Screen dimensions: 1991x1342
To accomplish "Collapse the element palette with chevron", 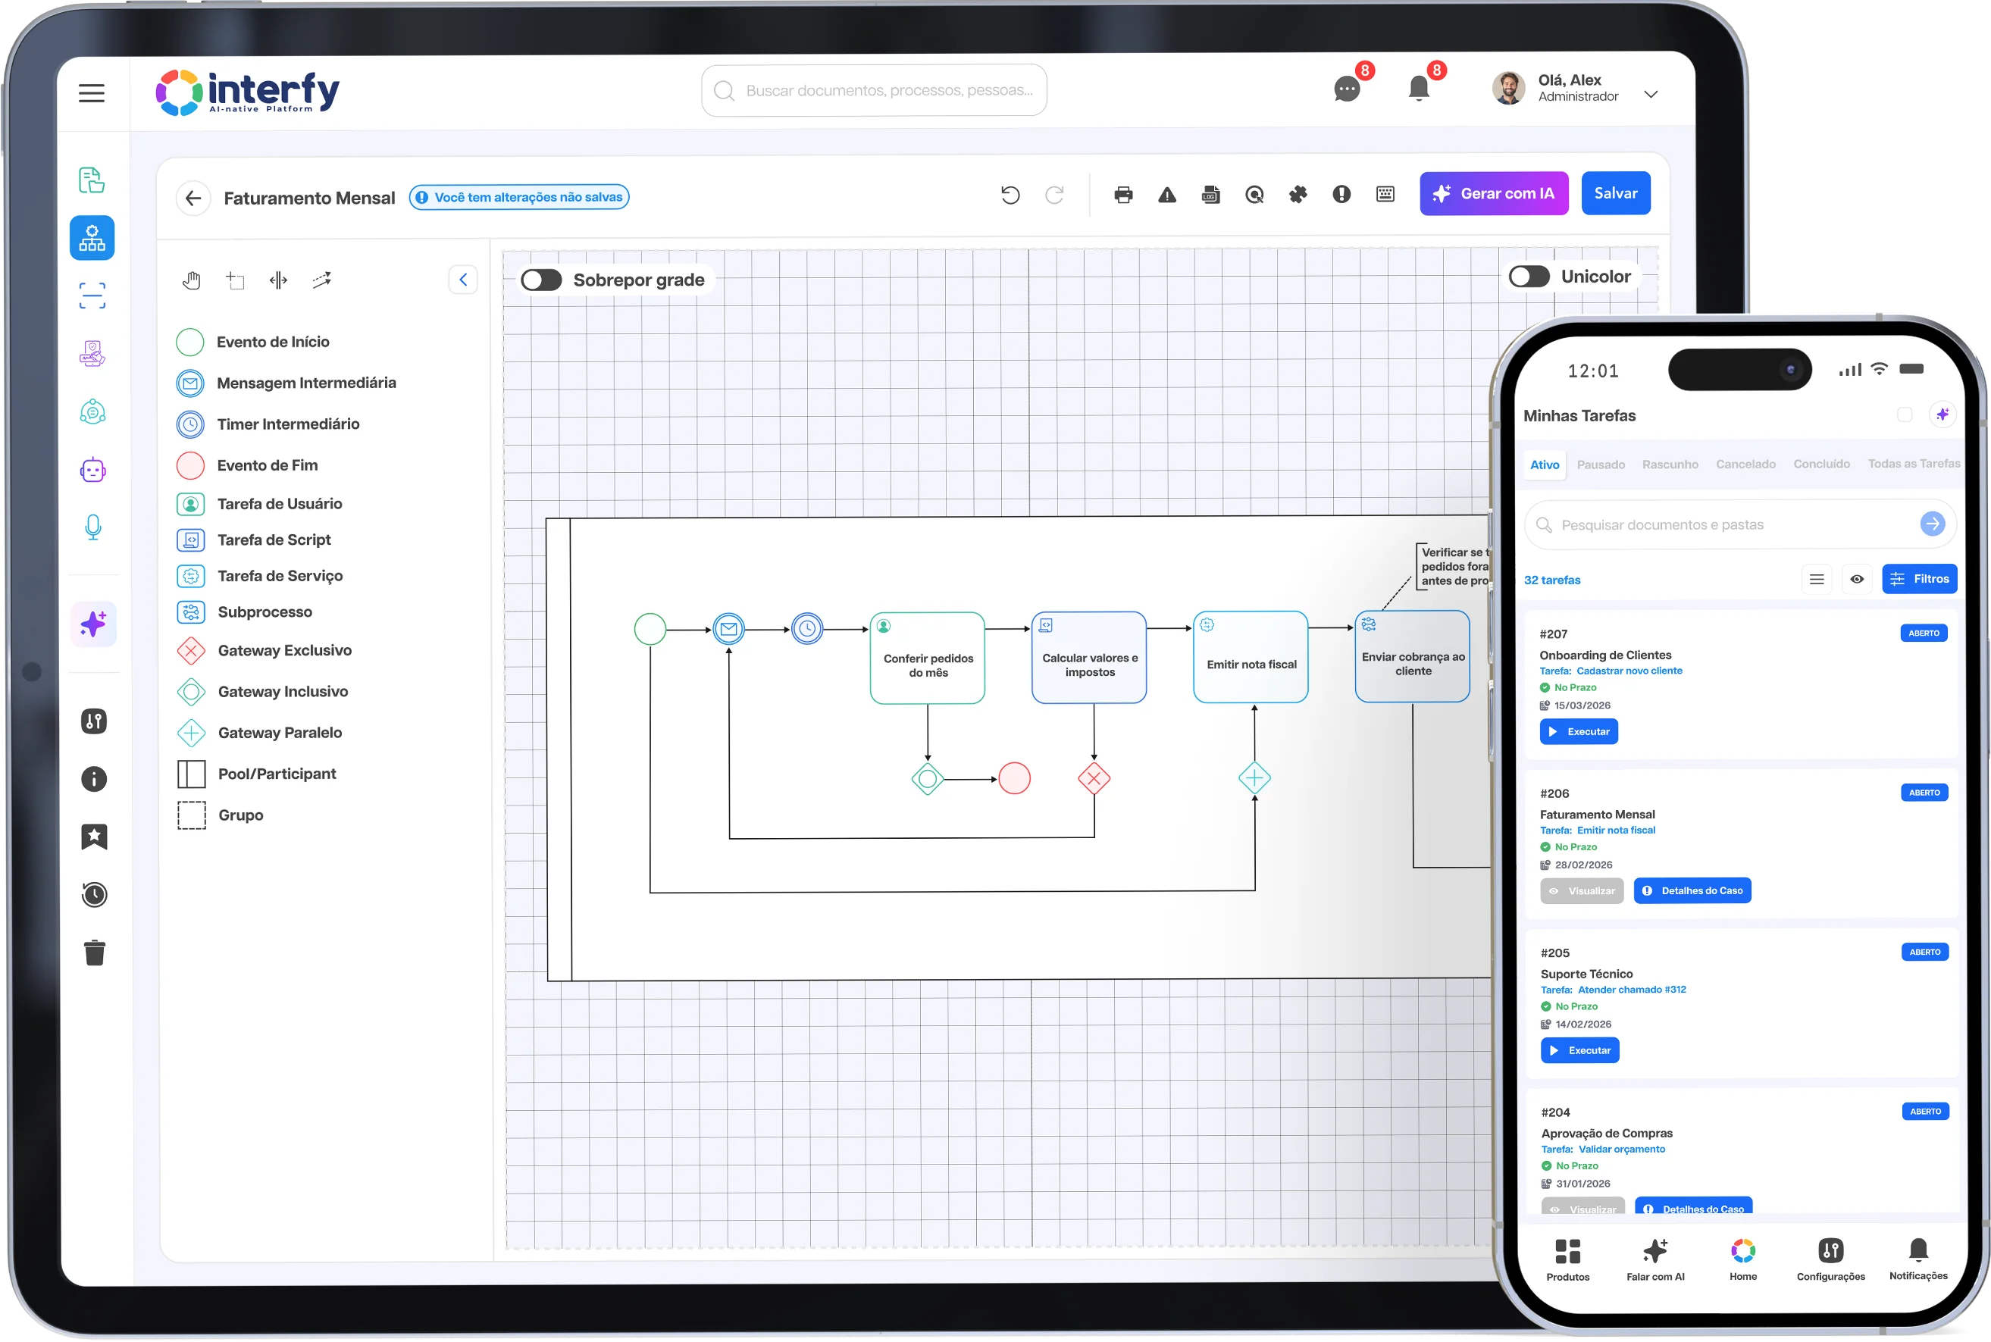I will pos(463,280).
